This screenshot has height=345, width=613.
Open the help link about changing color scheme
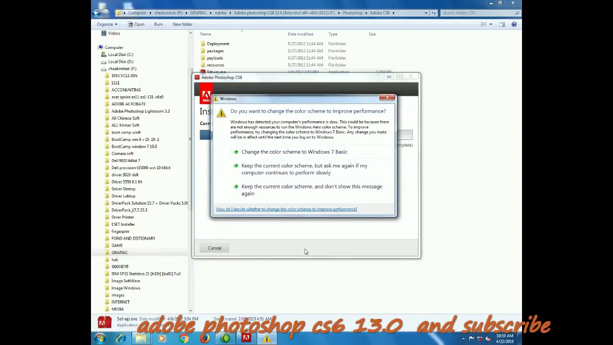coord(286,209)
